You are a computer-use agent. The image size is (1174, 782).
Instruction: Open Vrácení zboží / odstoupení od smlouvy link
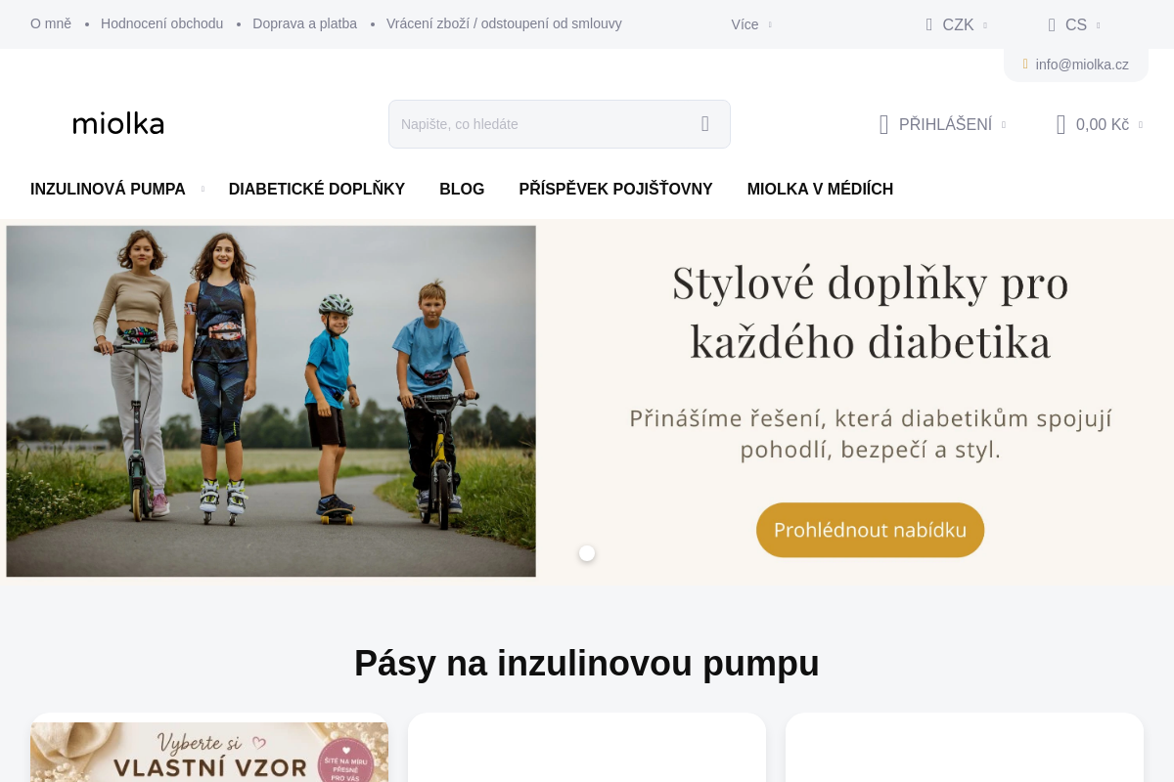coord(504,23)
